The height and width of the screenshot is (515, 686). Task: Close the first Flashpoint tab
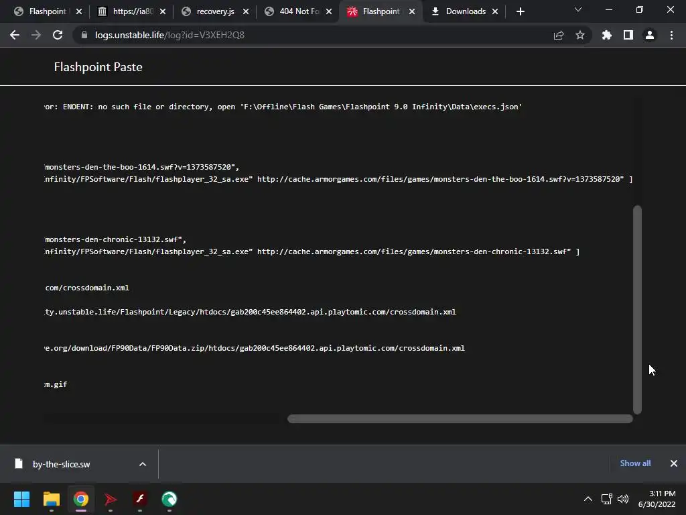click(x=79, y=11)
